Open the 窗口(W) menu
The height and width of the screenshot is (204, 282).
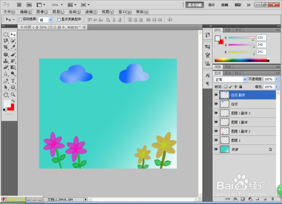coord(125,12)
